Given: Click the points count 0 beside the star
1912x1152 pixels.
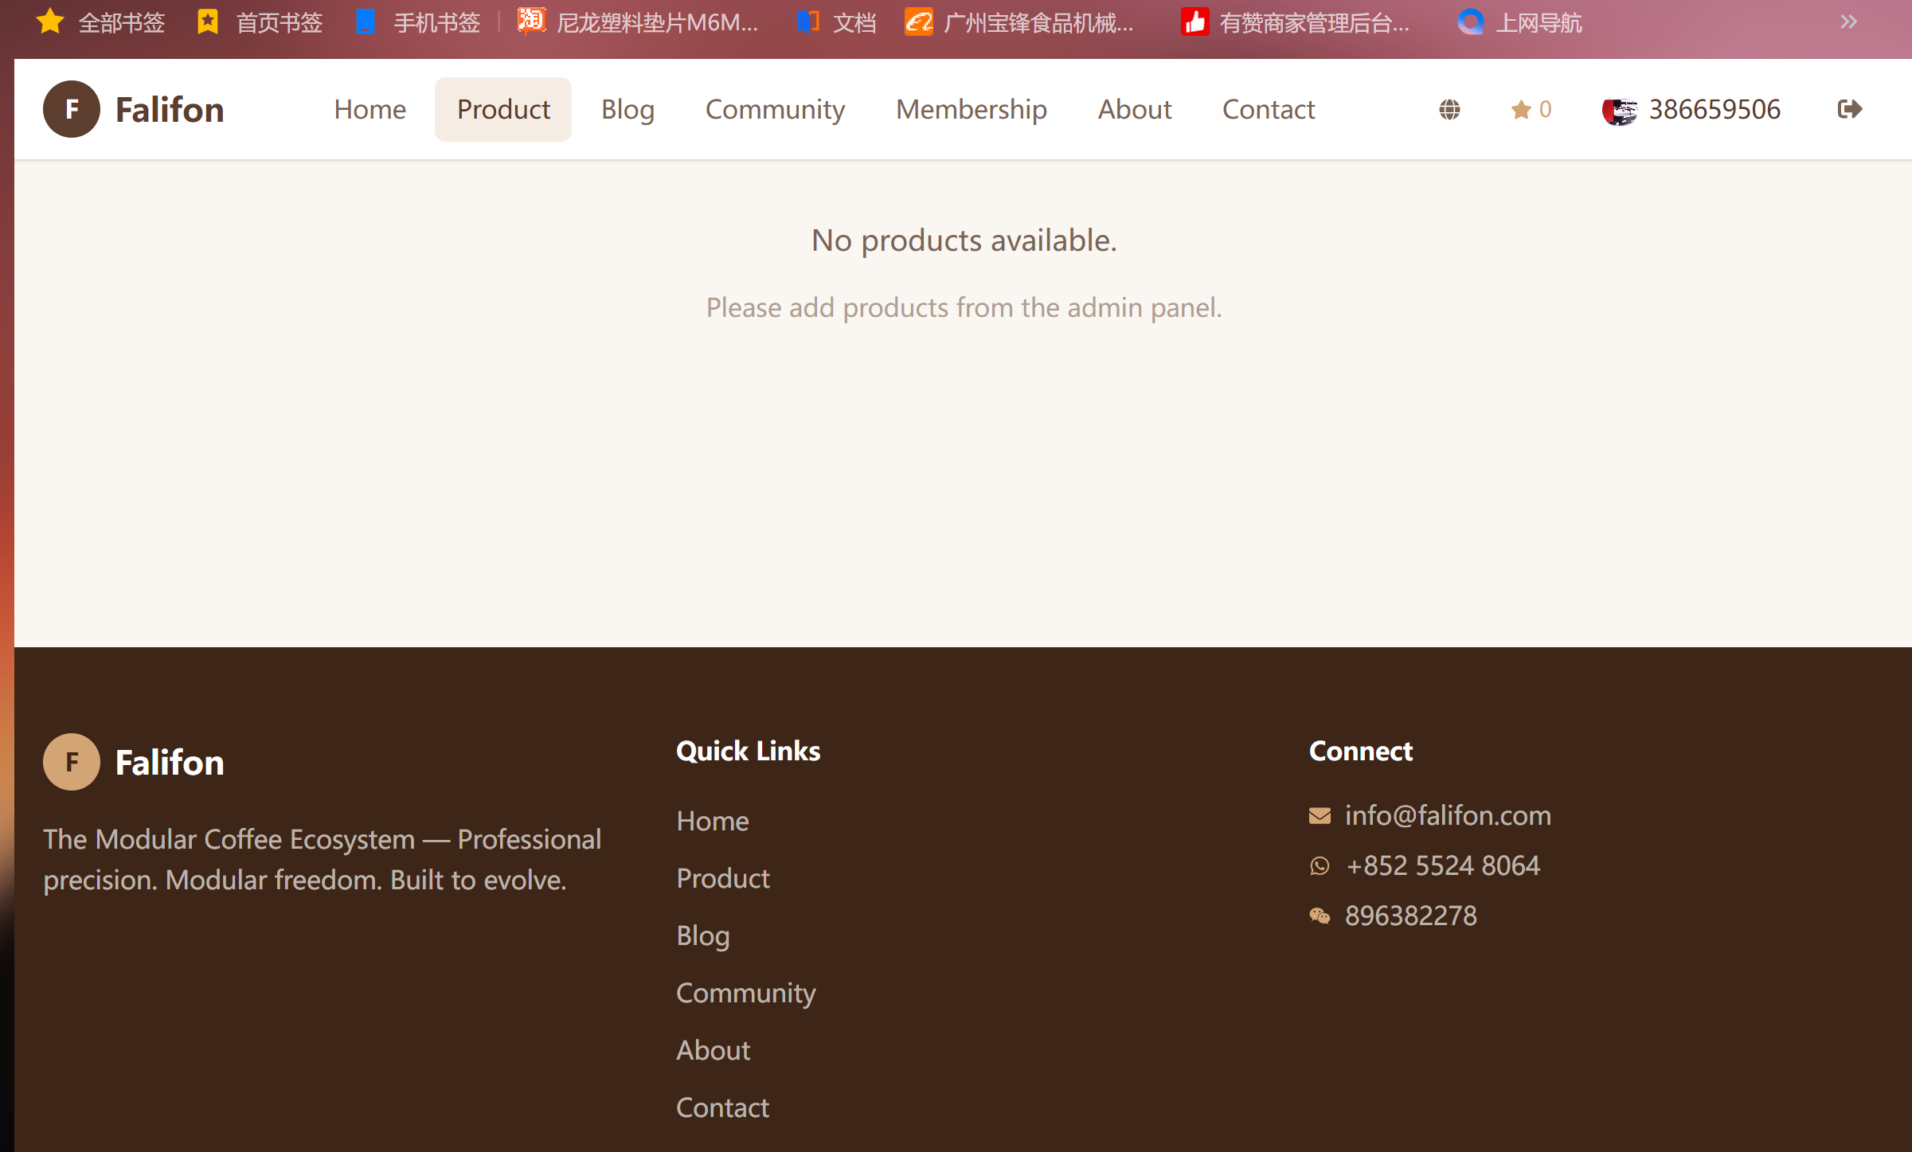Looking at the screenshot, I should point(1546,109).
